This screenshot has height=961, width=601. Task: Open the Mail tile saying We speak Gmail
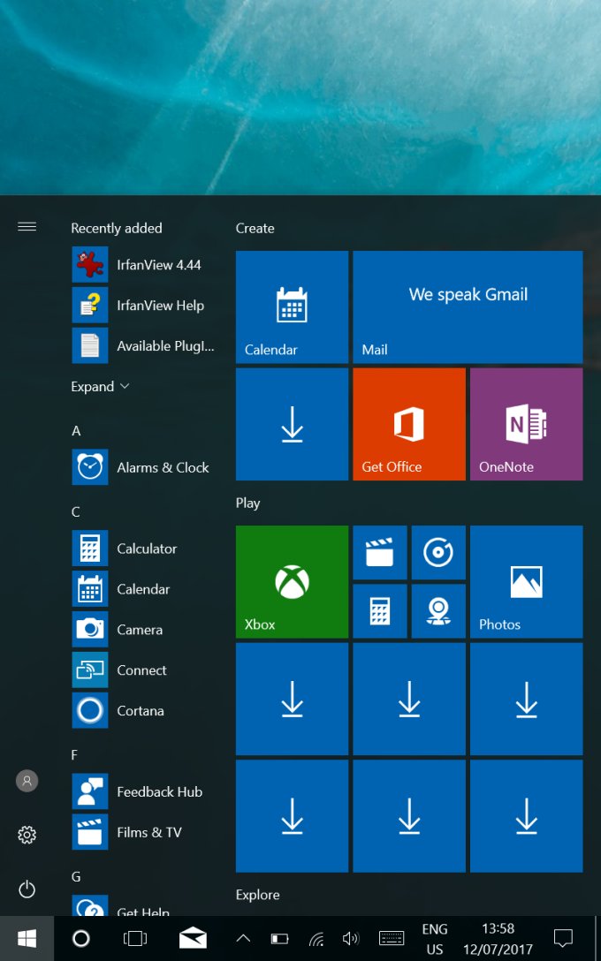pyautogui.click(x=468, y=307)
